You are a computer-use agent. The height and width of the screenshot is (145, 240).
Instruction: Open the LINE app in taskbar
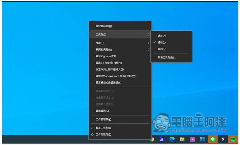coord(213,139)
